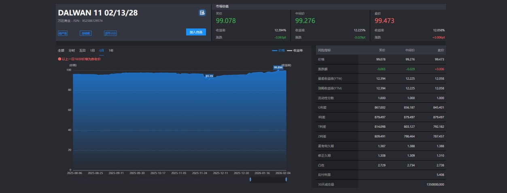Click the 货币:USD tag
Viewport: 507px width, 193px height.
point(110,33)
